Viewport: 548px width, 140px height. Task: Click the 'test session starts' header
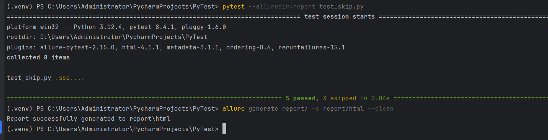[x=339, y=17]
